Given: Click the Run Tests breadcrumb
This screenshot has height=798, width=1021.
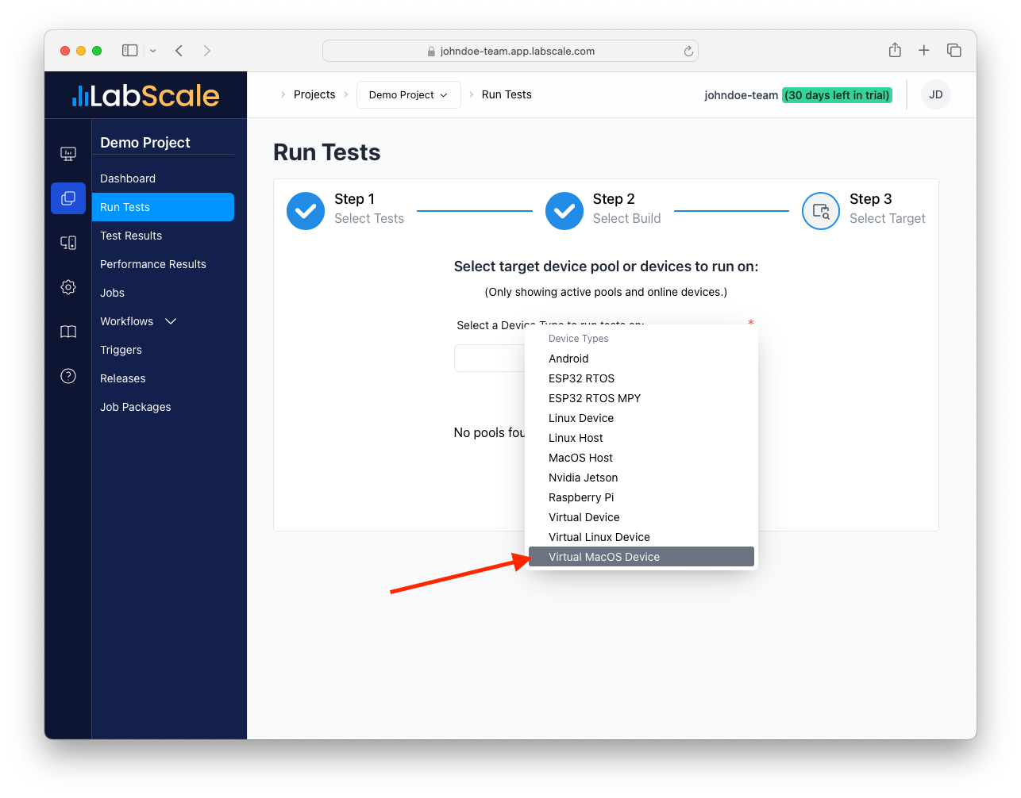Looking at the screenshot, I should [x=507, y=94].
